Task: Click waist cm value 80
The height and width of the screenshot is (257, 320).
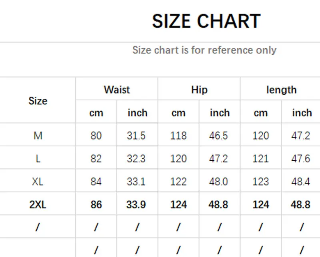Action: point(96,136)
